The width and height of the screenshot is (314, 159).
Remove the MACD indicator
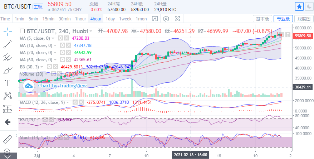pos(81,102)
